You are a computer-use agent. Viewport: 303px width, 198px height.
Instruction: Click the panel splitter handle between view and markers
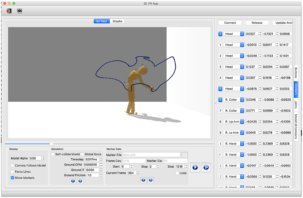click(216, 103)
